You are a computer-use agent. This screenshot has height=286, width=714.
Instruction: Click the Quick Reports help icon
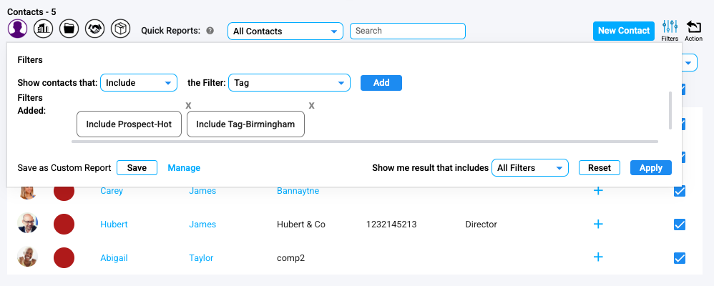(x=210, y=31)
